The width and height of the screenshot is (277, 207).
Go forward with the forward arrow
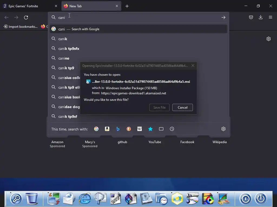point(16,18)
